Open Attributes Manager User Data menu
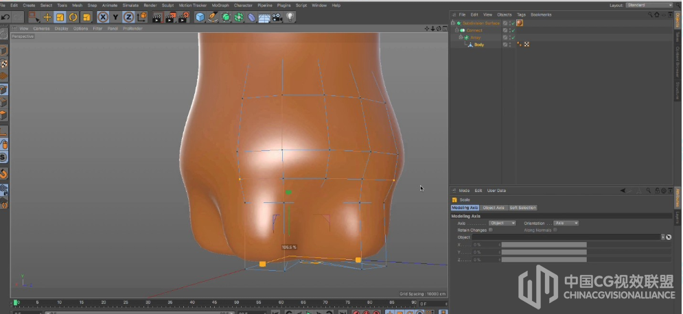Screen dimensions: 683x314 (496, 191)
